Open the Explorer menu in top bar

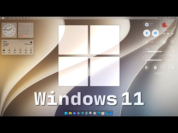pos(8,18)
